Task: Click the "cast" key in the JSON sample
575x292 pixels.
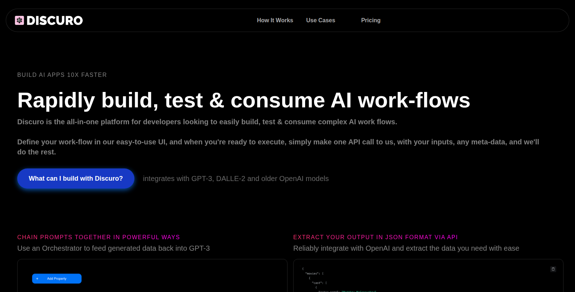Action: point(317,283)
